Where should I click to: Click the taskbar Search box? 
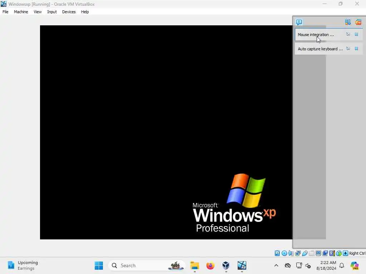coord(147,265)
